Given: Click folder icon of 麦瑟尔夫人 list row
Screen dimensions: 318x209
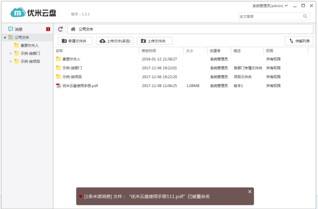Looking at the screenshot, I should tap(59, 59).
